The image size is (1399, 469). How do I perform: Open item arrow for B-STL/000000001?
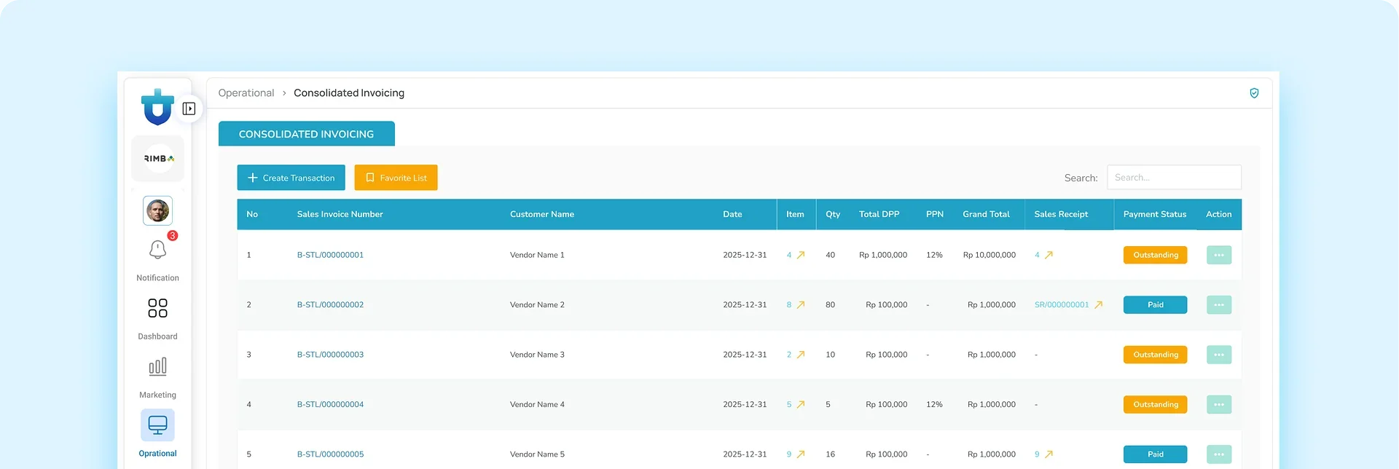[x=801, y=255]
